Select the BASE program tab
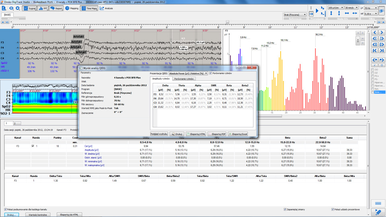This screenshot has width=386, height=217. (7, 15)
